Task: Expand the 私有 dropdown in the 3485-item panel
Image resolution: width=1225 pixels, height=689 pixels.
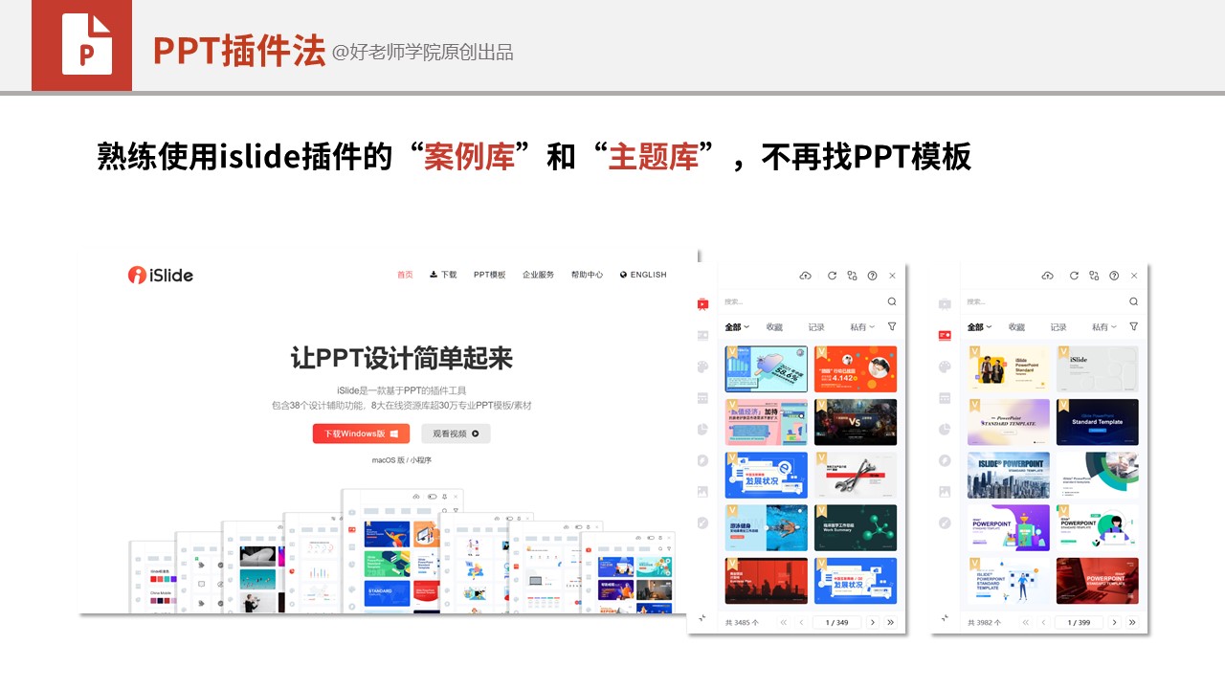Action: (862, 327)
